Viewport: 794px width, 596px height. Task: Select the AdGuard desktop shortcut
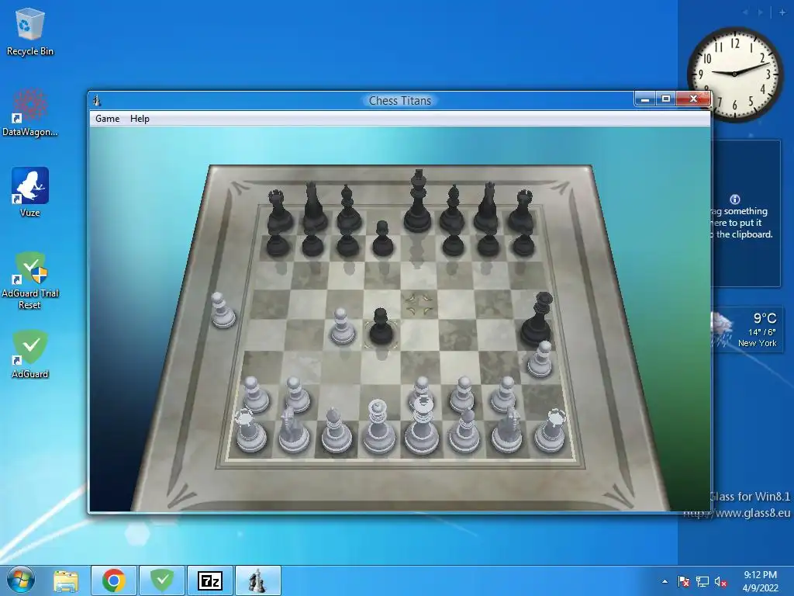[x=30, y=354]
